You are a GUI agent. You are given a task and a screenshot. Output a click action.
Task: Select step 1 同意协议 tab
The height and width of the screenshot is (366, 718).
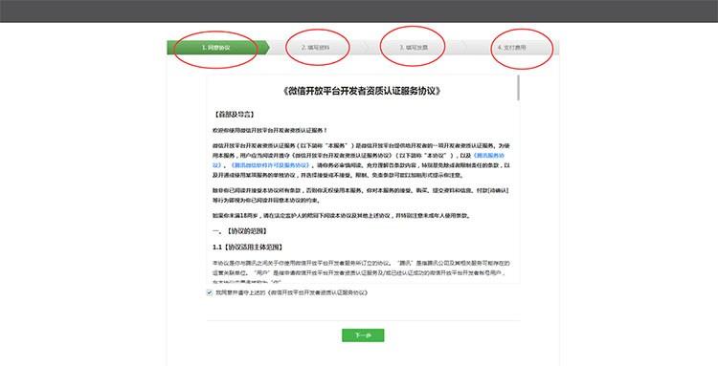point(217,48)
